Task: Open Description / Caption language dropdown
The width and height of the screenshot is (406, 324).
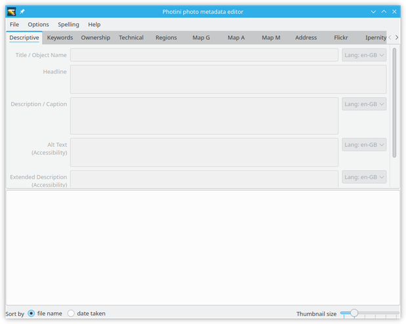Action: click(364, 104)
